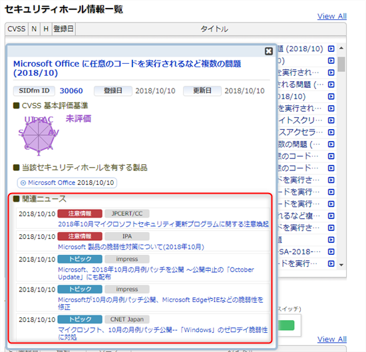Open detail icon for first を実行され… row
This screenshot has width=366, height=352.
(x=331, y=73)
